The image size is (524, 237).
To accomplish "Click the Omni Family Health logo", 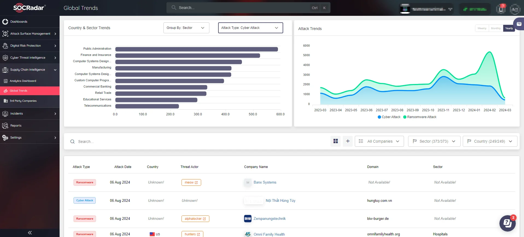I will point(248,234).
